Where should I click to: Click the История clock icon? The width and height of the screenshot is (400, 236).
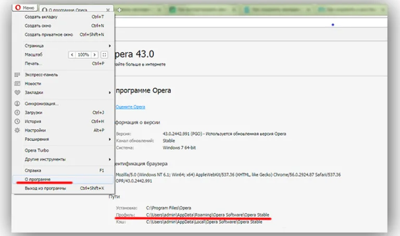17,122
